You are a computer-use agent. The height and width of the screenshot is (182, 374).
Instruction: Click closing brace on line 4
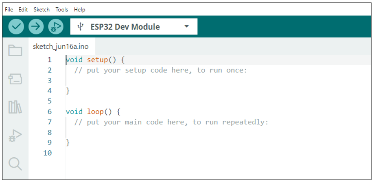pos(68,91)
